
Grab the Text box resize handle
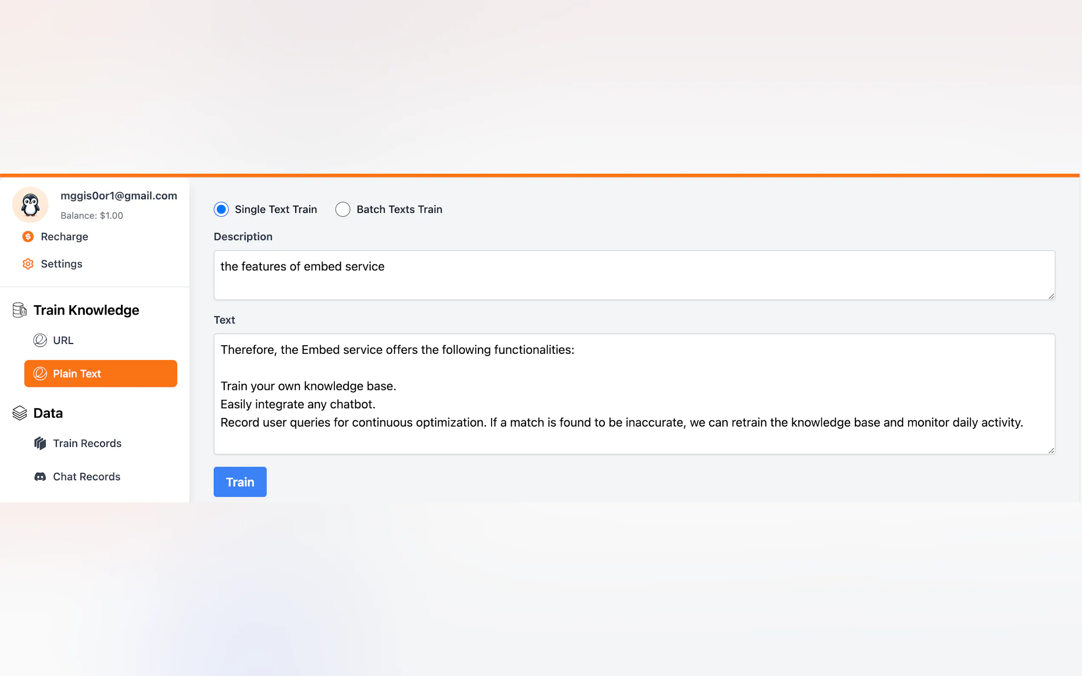tap(1051, 451)
